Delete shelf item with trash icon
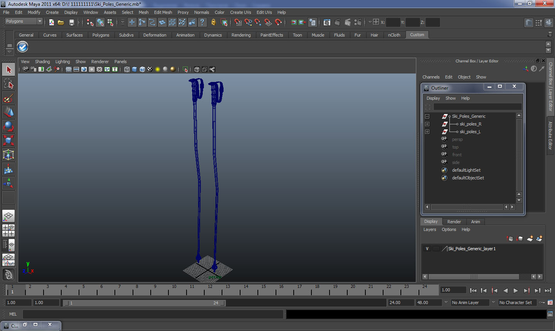Screen dimensions: 555x331 pos(550,35)
